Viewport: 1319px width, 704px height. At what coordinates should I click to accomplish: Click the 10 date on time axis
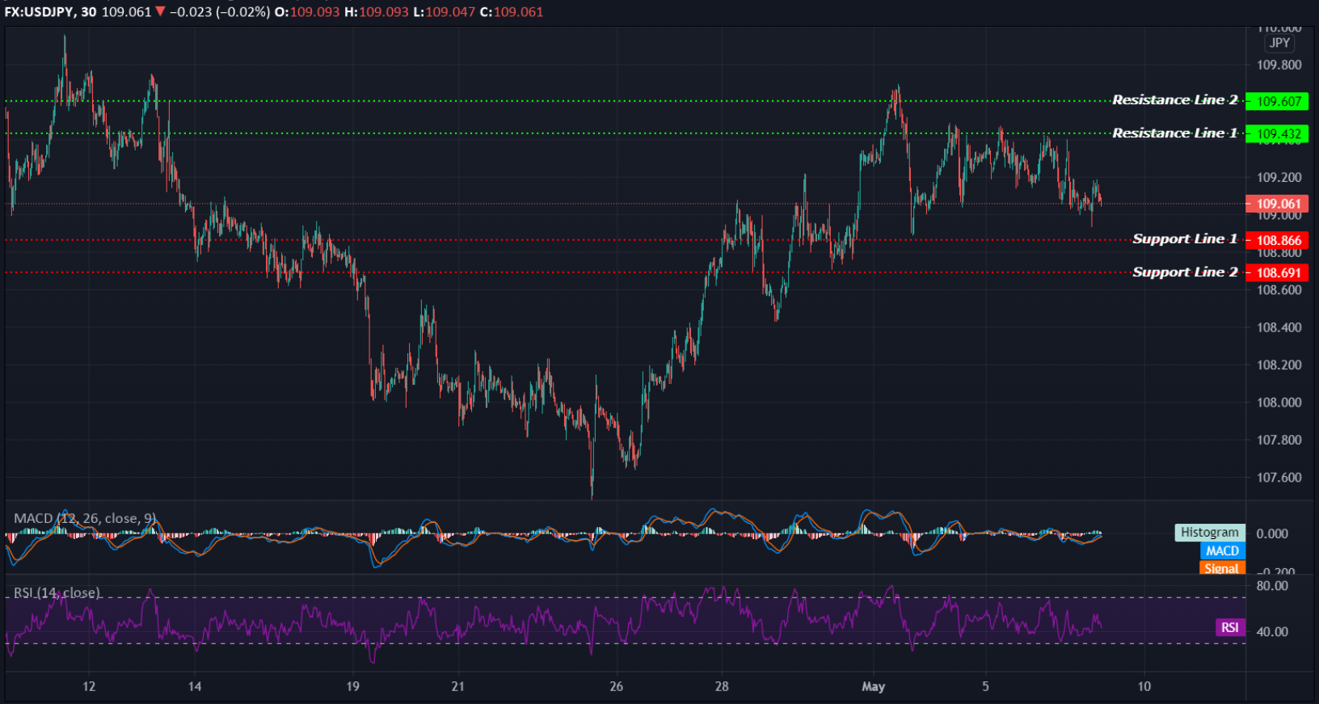[x=1144, y=686]
